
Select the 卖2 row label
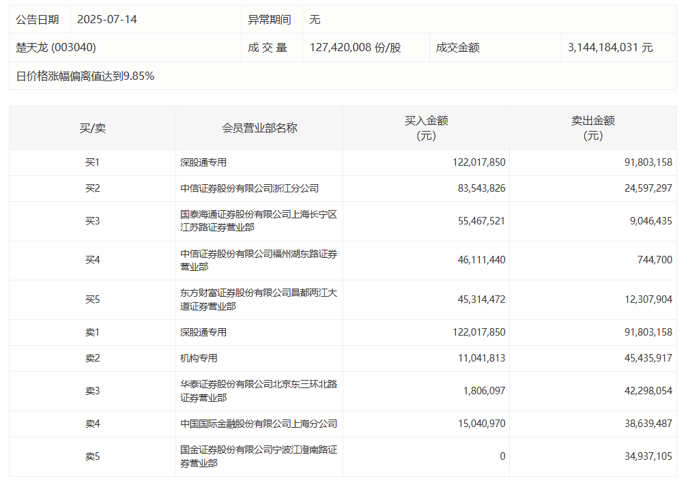click(93, 358)
